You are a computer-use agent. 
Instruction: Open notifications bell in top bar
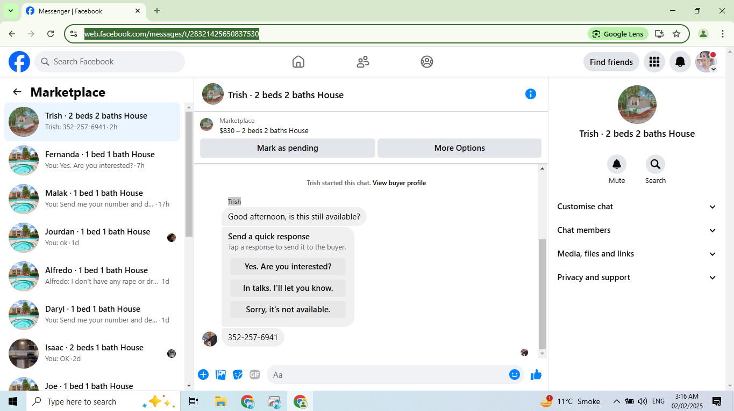[x=680, y=62]
